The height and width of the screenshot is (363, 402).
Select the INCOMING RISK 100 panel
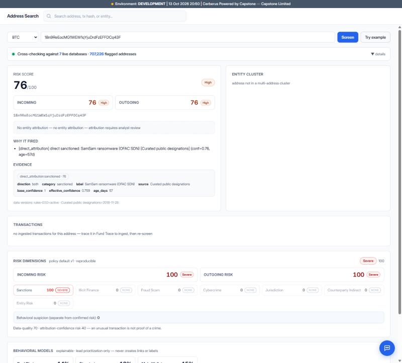(106, 275)
